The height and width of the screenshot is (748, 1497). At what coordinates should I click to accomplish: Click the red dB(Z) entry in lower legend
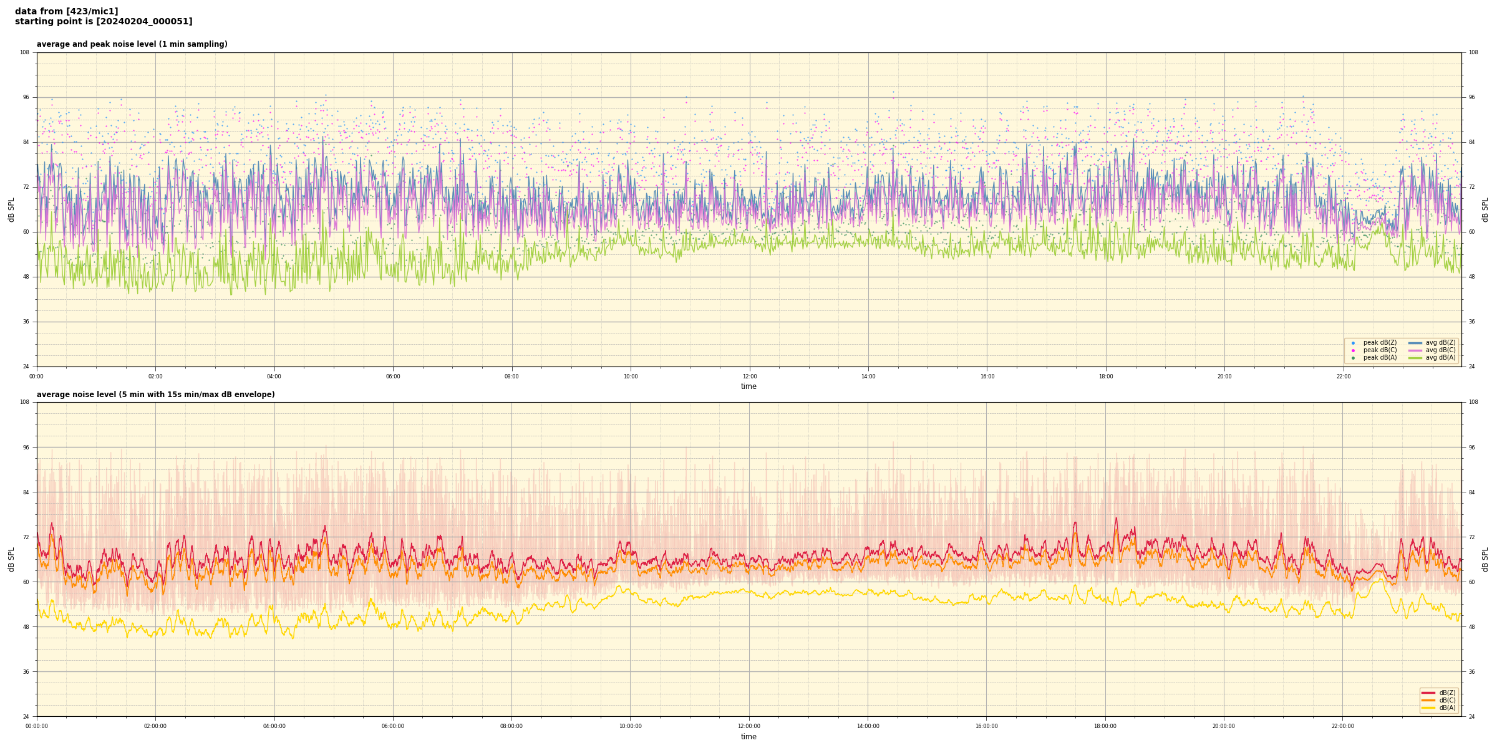1429,693
